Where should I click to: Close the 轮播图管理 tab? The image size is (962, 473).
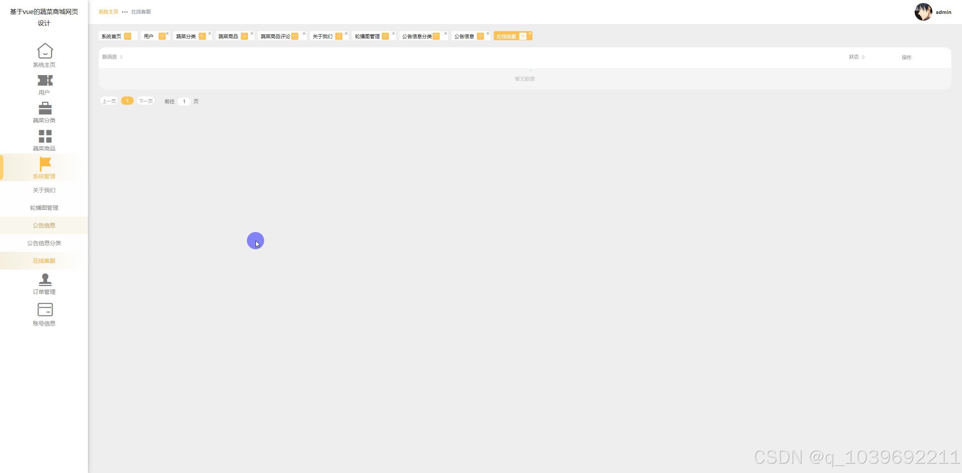coord(393,33)
